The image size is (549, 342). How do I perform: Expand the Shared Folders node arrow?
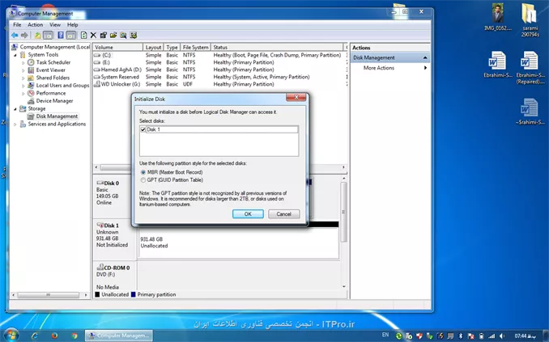coord(23,78)
